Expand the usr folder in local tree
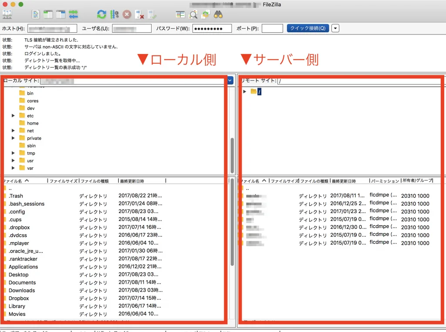Screen dimensions: 446x332 coord(13,160)
